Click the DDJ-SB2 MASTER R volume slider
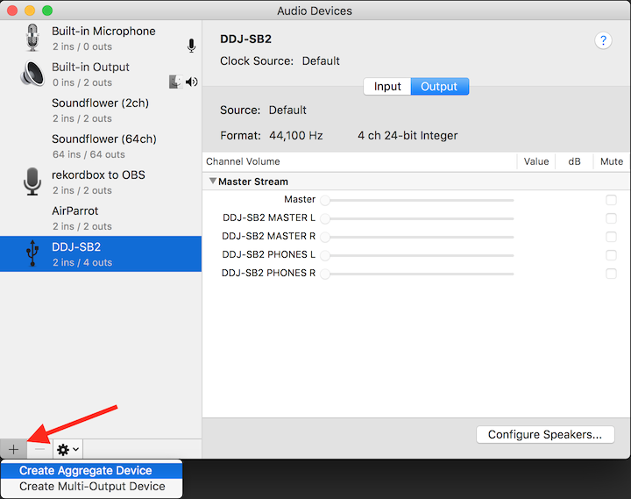Screen dimensions: 631x499 pyautogui.click(x=417, y=237)
